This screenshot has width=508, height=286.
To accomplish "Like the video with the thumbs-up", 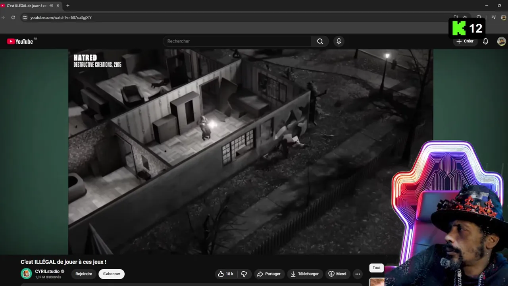I will pos(225,274).
